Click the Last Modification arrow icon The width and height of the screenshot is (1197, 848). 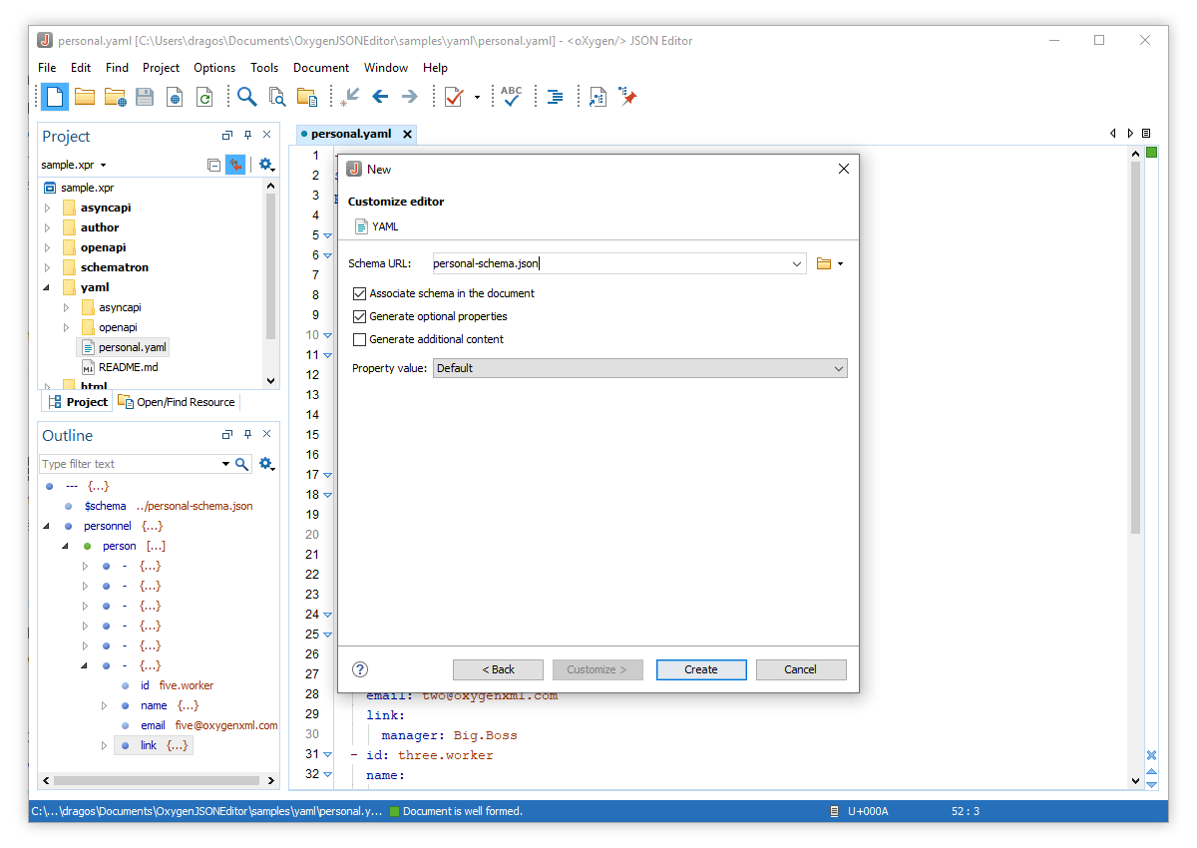[349, 97]
